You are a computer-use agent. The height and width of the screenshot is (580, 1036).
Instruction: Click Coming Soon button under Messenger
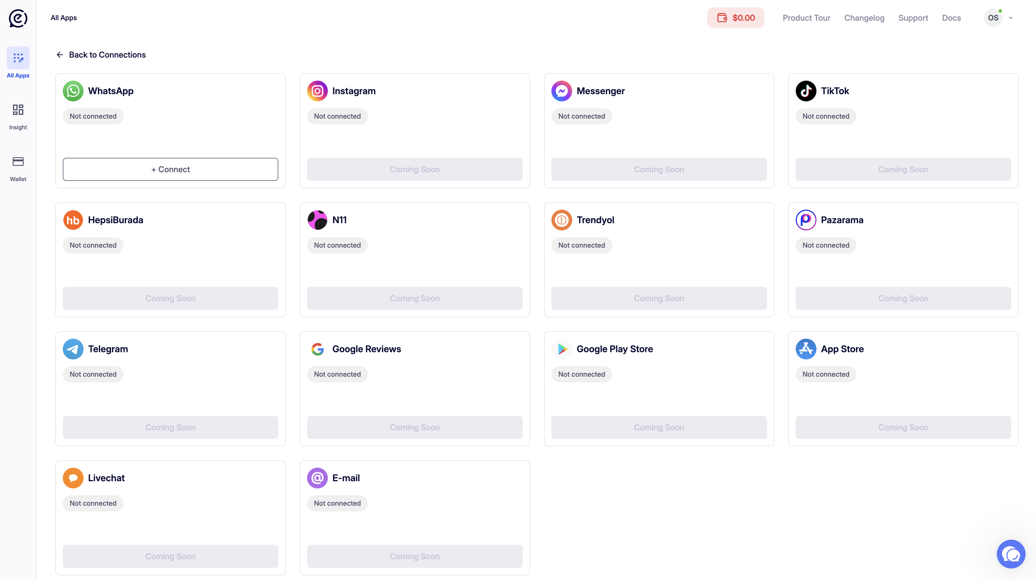(659, 169)
